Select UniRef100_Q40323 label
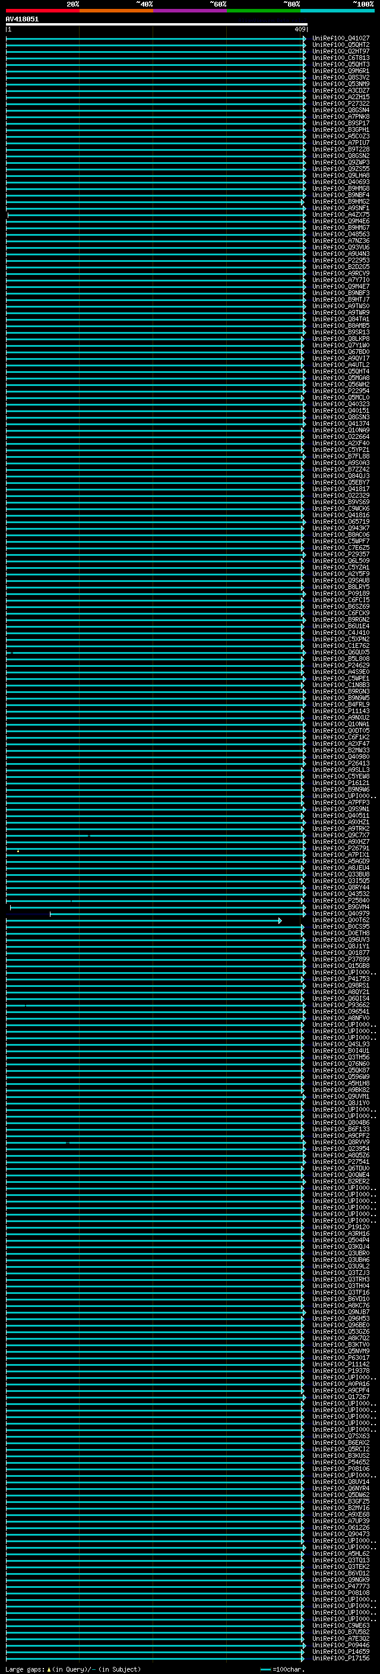This screenshot has height=1674, width=380. coord(340,404)
